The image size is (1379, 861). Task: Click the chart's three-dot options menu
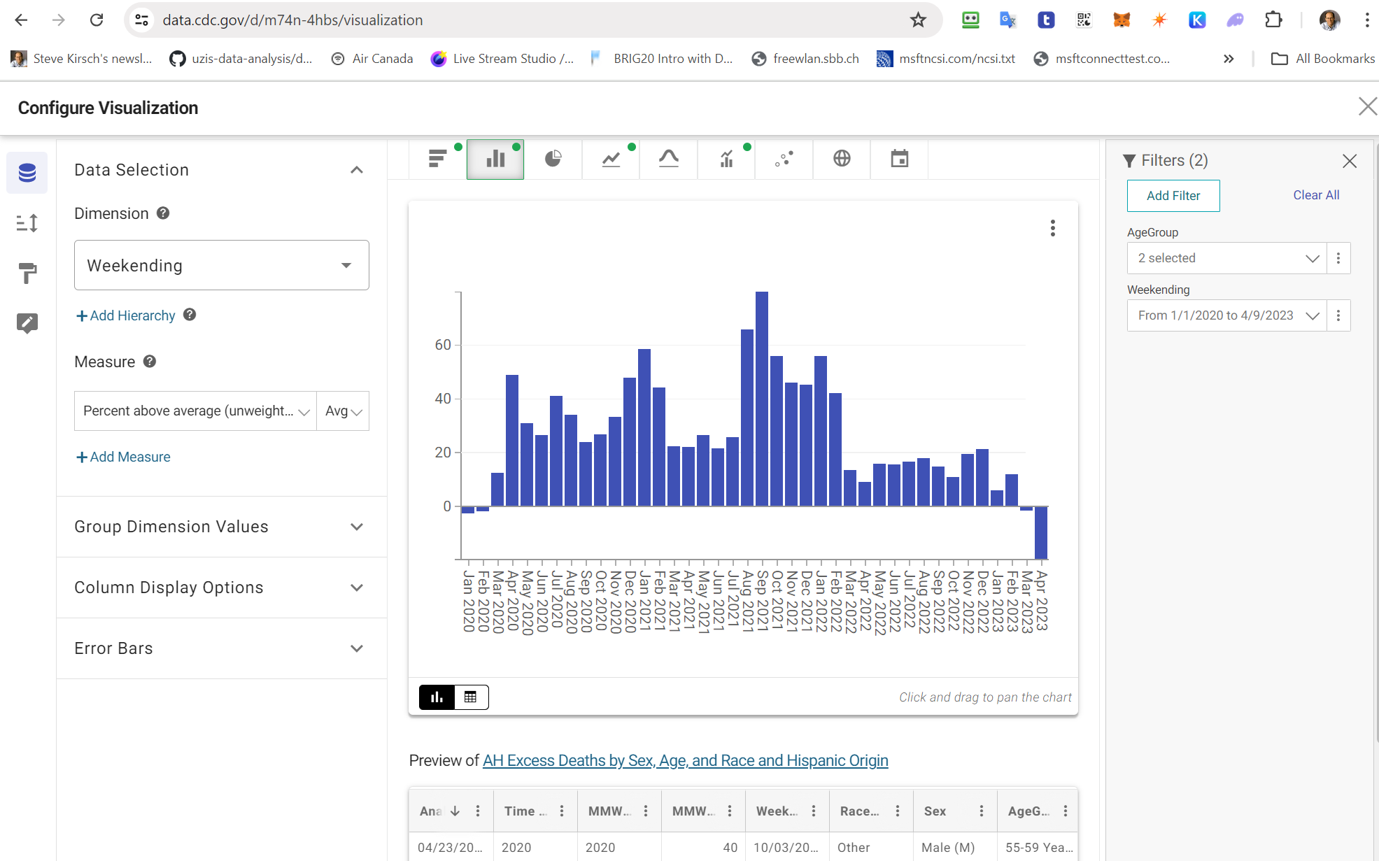click(x=1052, y=228)
